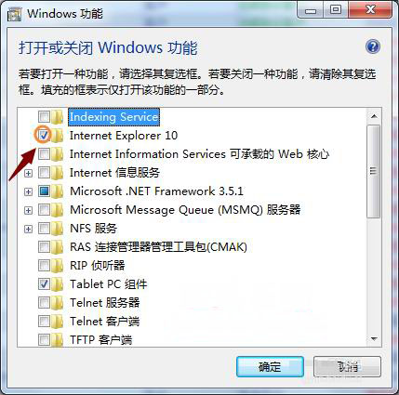Click the blue help question mark icon

click(x=373, y=46)
